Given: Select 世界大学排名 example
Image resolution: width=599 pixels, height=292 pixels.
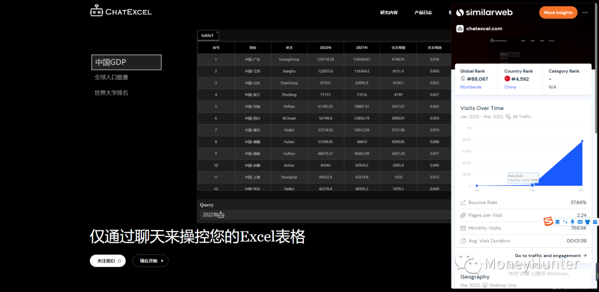Looking at the screenshot, I should pos(111,93).
